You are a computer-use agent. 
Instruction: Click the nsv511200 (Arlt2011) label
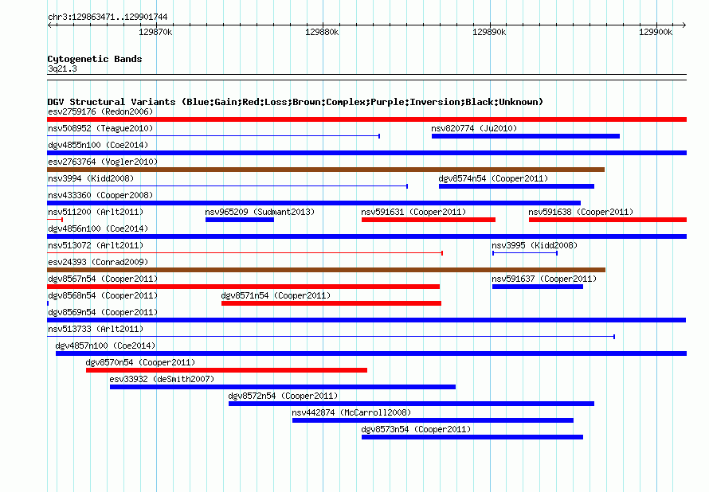click(x=96, y=212)
